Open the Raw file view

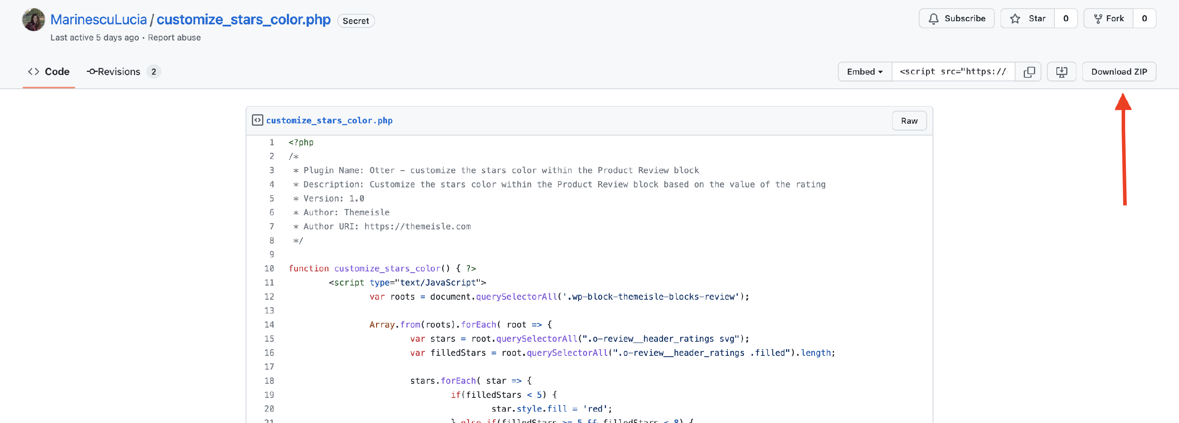909,121
